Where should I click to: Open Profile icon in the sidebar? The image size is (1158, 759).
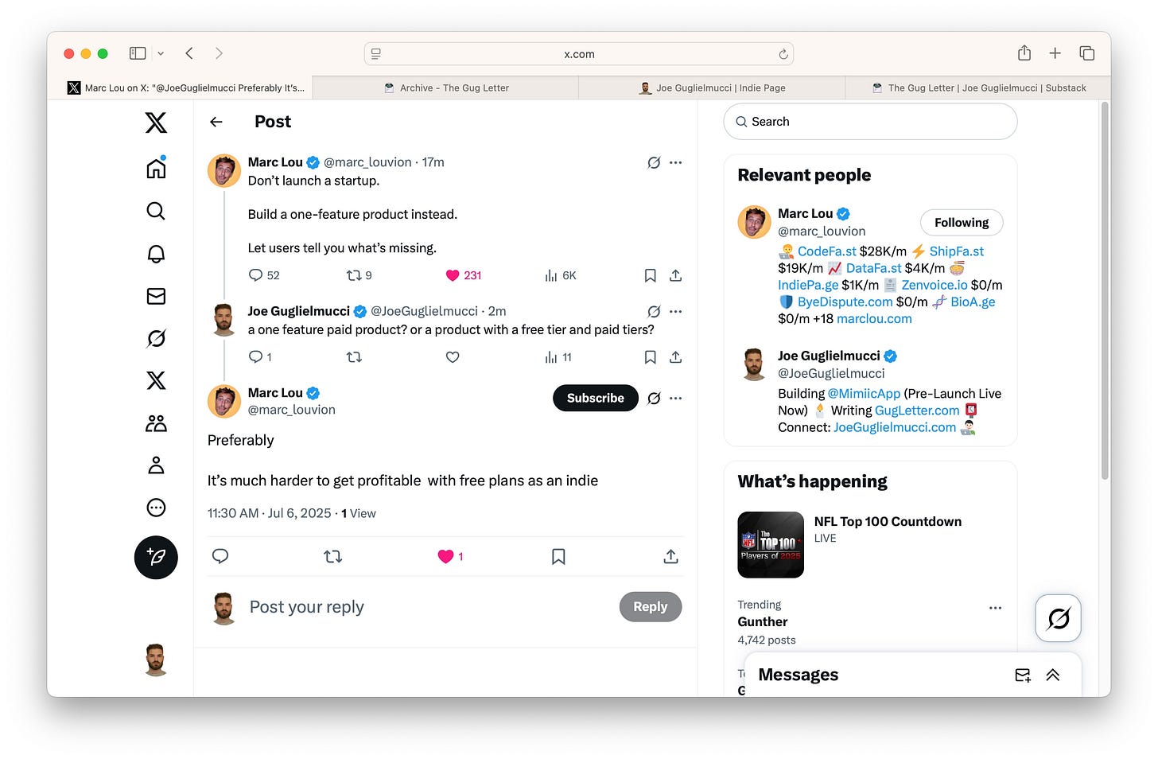click(156, 465)
